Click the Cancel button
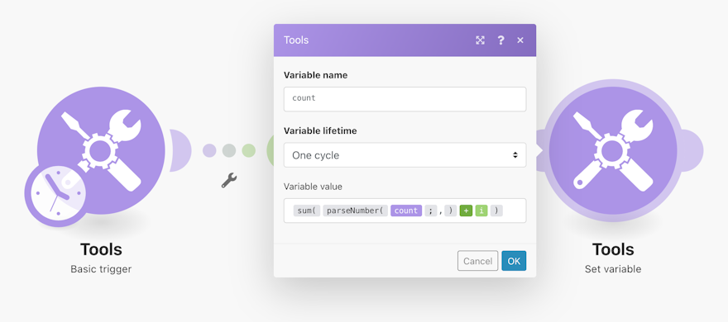Image resolution: width=728 pixels, height=322 pixels. [478, 261]
